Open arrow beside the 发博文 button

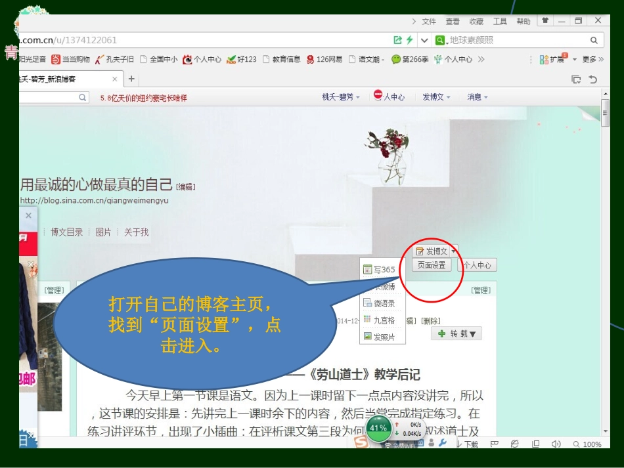(454, 251)
